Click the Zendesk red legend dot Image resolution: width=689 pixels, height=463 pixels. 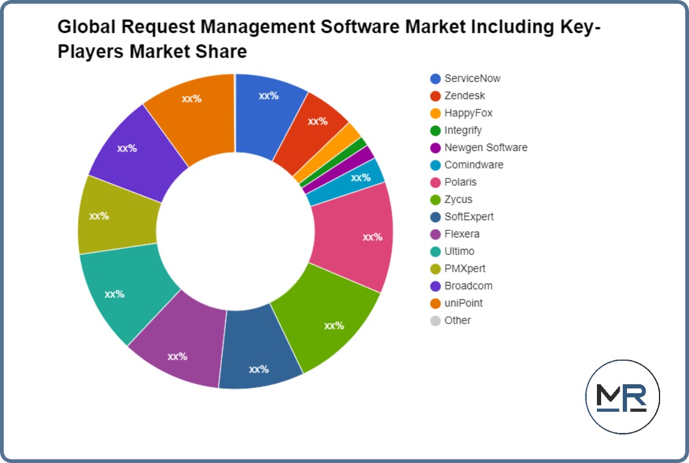coord(436,96)
